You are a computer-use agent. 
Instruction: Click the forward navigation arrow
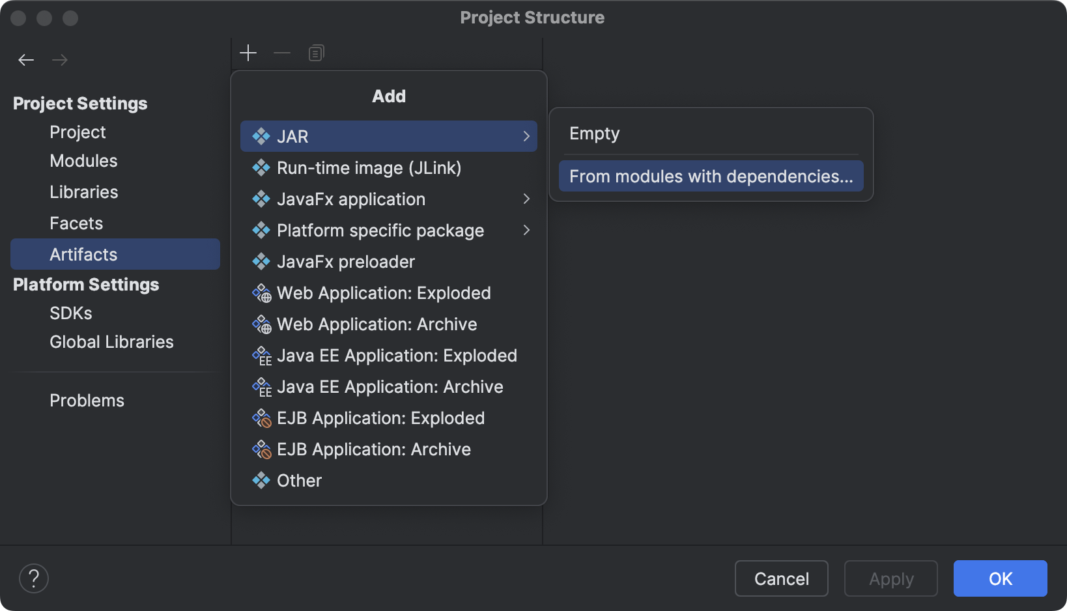coord(60,59)
